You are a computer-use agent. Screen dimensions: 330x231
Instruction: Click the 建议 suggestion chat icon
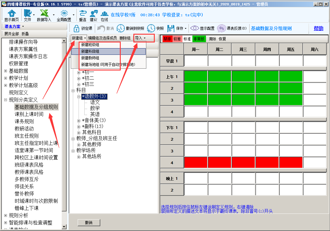pos(94,13)
